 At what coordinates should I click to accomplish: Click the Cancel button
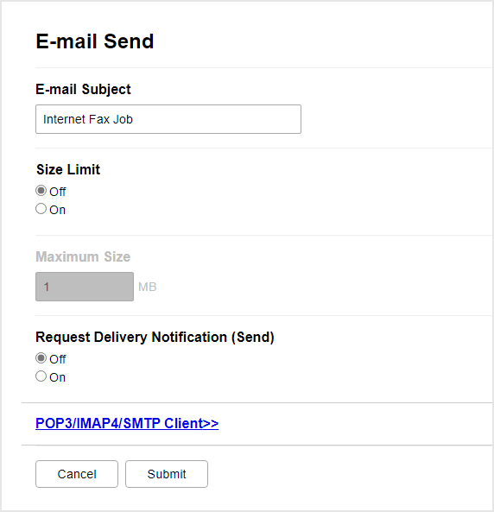77,474
